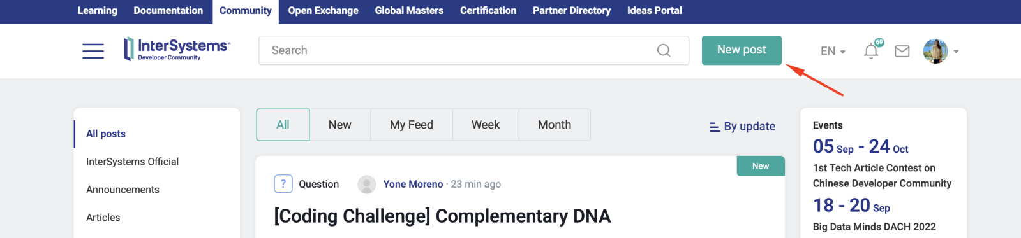Click the user profile avatar
The width and height of the screenshot is (1021, 238).
tap(935, 51)
